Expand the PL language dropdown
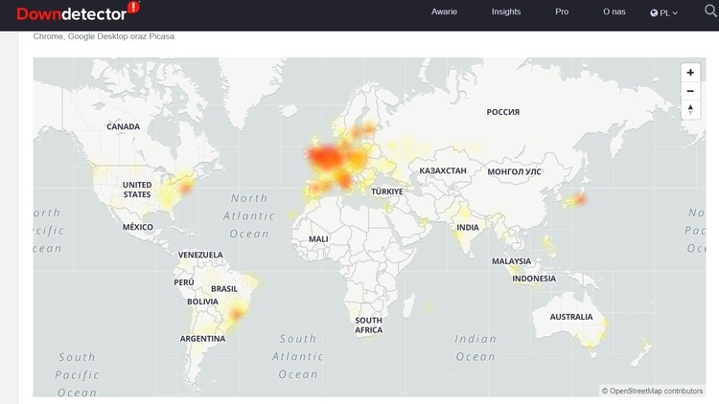 tap(663, 12)
